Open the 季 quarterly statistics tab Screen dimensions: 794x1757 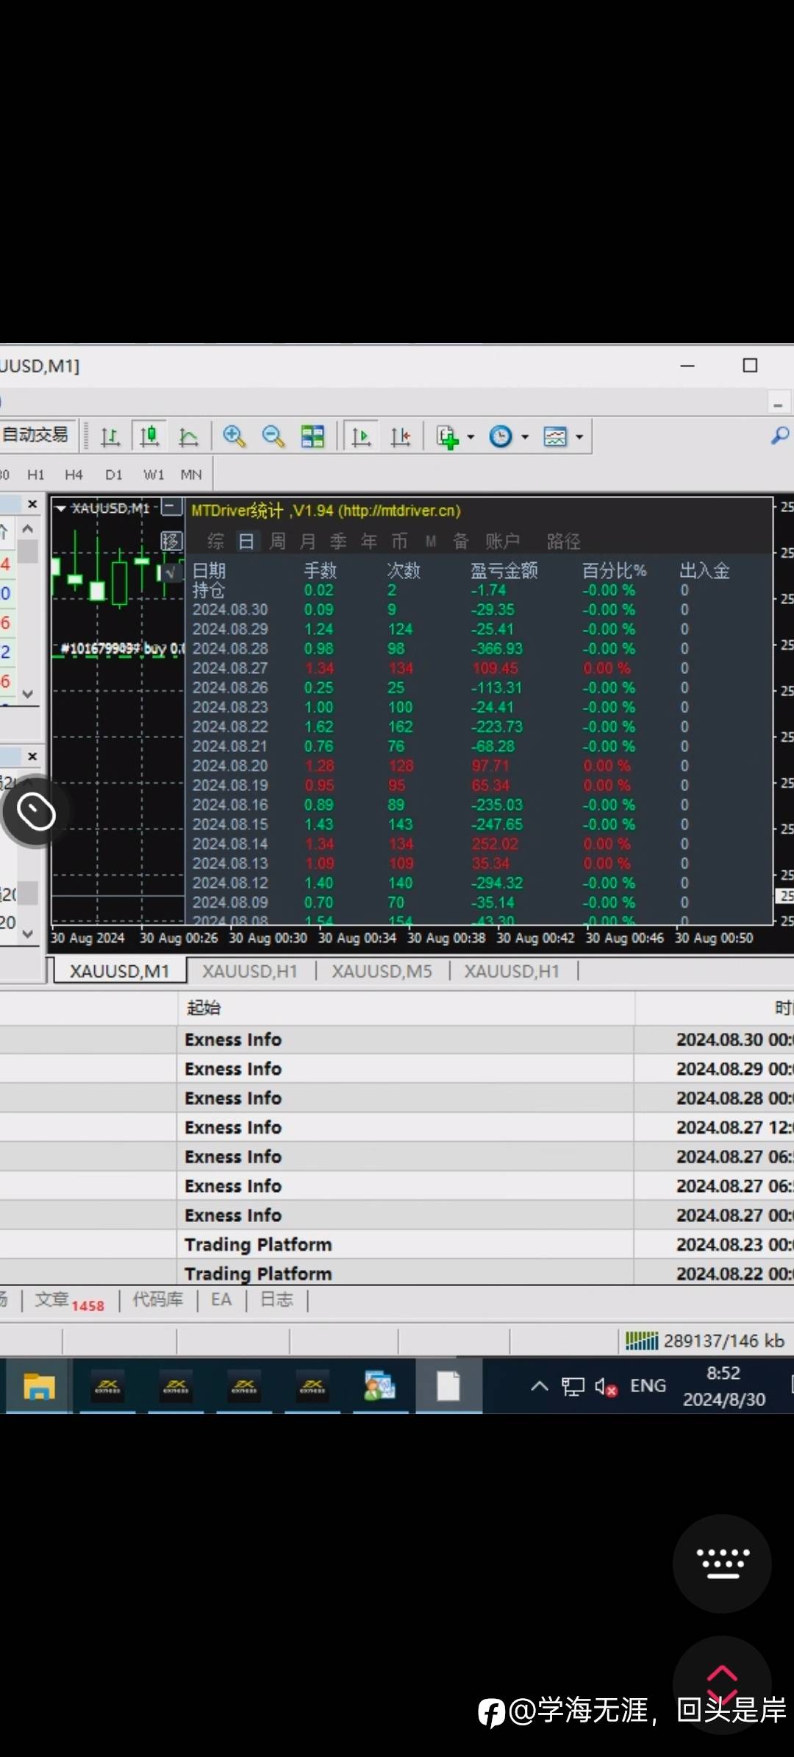(338, 542)
